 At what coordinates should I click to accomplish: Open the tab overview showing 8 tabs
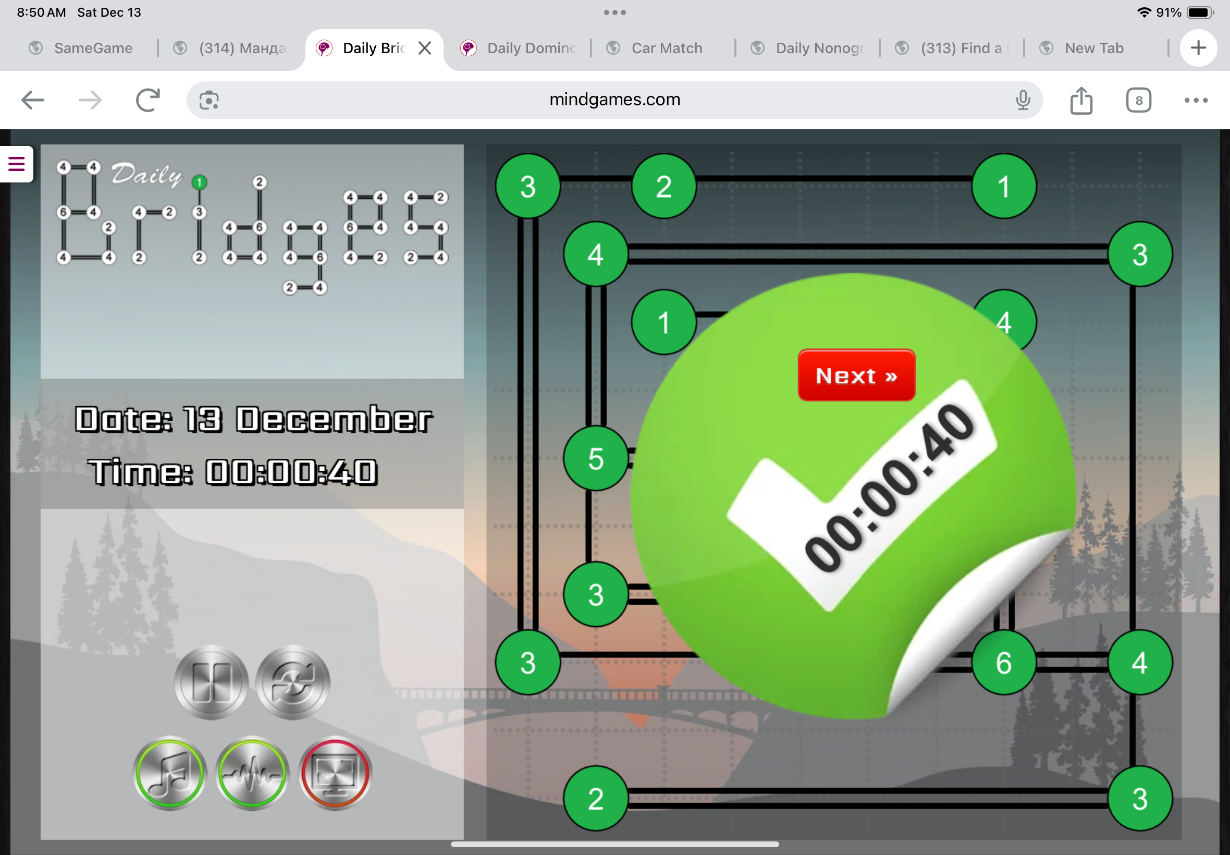coord(1138,100)
